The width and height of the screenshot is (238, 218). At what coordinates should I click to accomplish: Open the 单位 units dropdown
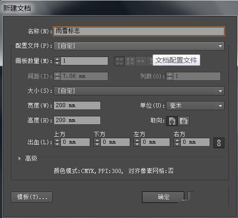(x=195, y=106)
